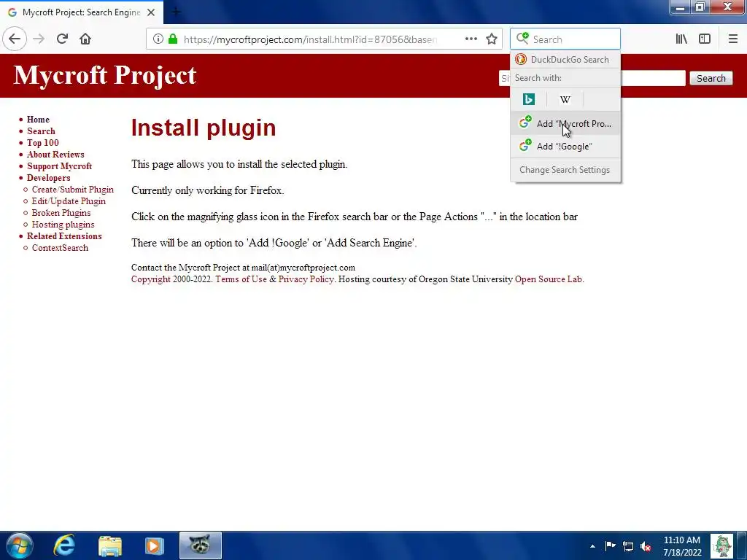Screen dimensions: 747x560
Task: Open the Library icon in toolbar
Action: point(681,39)
